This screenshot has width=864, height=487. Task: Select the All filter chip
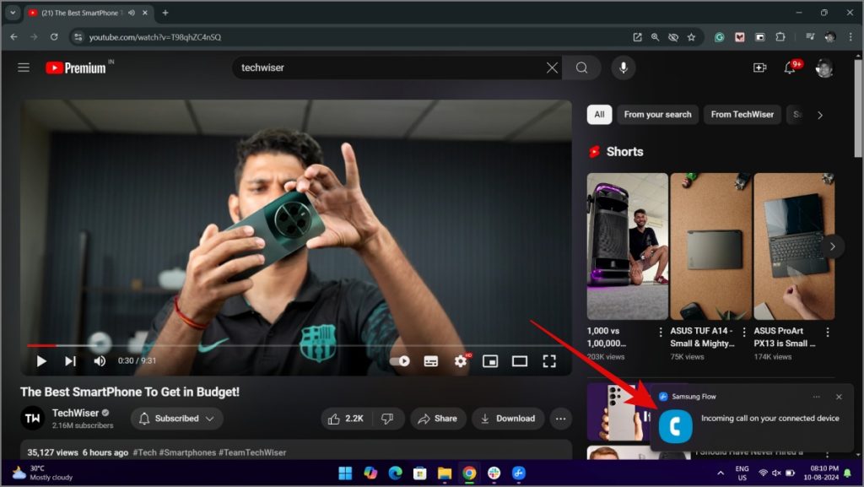click(599, 114)
